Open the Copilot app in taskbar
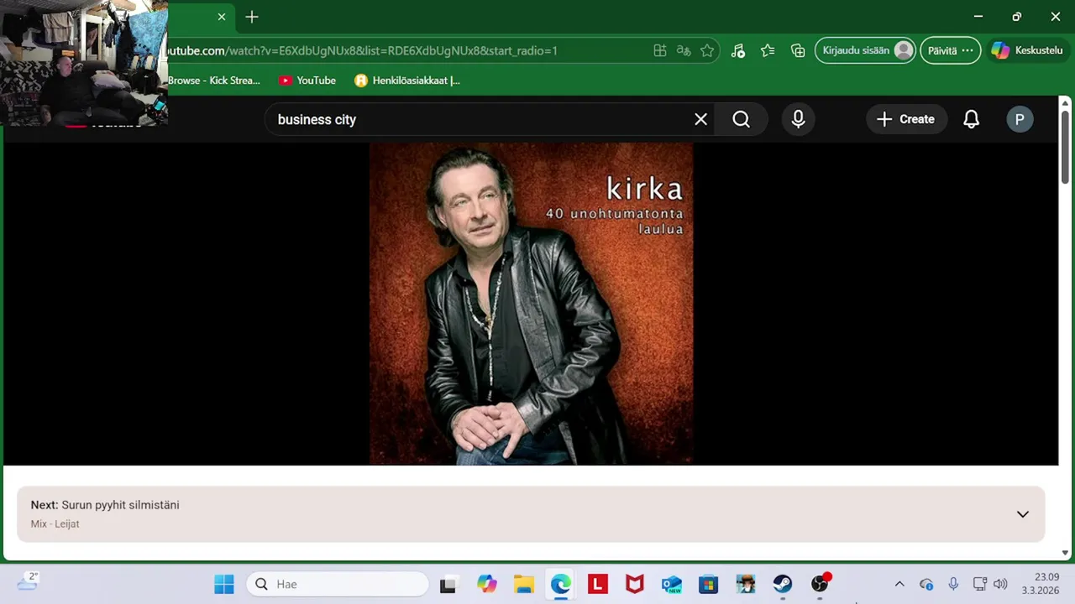Screen dimensions: 1075x604 pyautogui.click(x=486, y=584)
